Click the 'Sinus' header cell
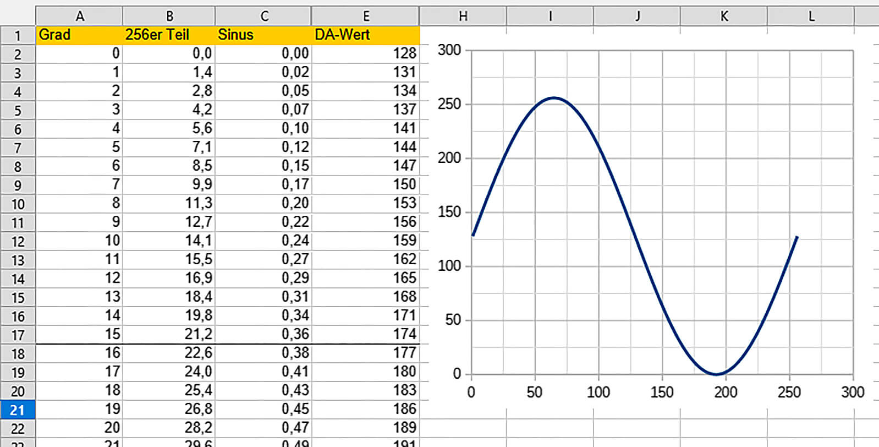The height and width of the screenshot is (447, 879). [263, 35]
